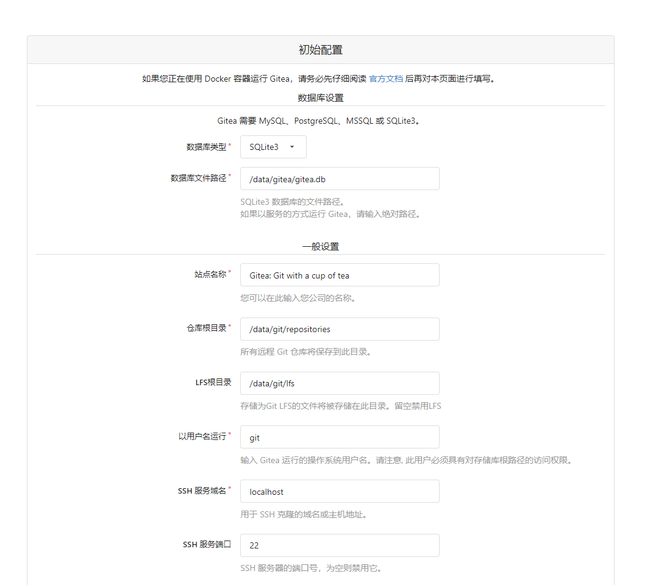Click the hint '所有远程 Git 仓库将保存到此目录。'

[307, 352]
